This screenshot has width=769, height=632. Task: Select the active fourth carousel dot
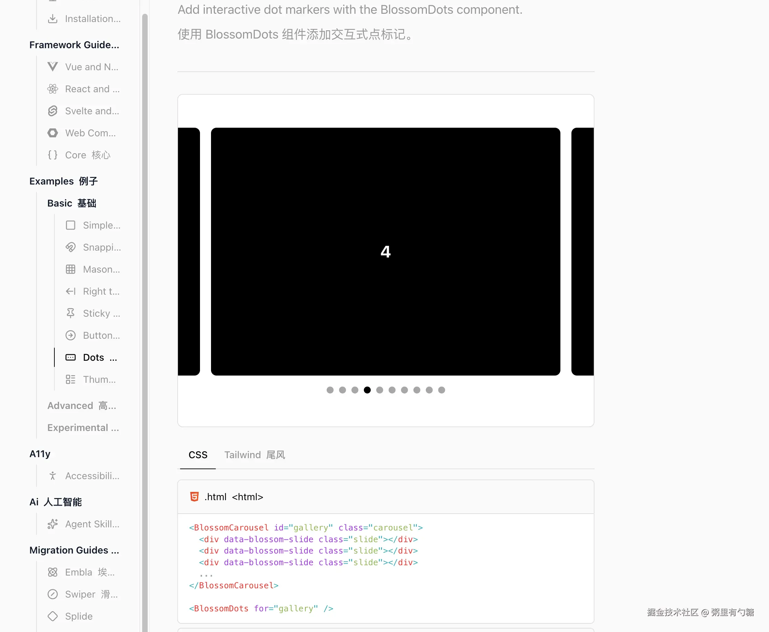[367, 390]
